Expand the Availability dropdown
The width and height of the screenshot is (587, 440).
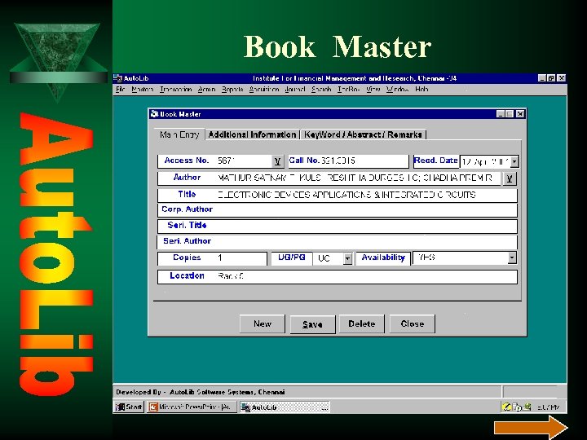pos(512,257)
